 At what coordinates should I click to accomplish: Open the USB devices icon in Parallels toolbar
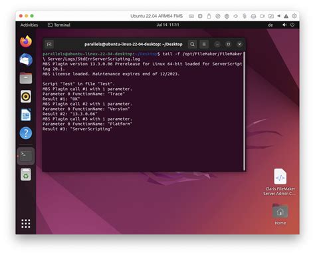(209, 16)
